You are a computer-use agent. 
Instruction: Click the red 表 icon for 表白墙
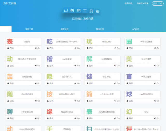pos(10,41)
